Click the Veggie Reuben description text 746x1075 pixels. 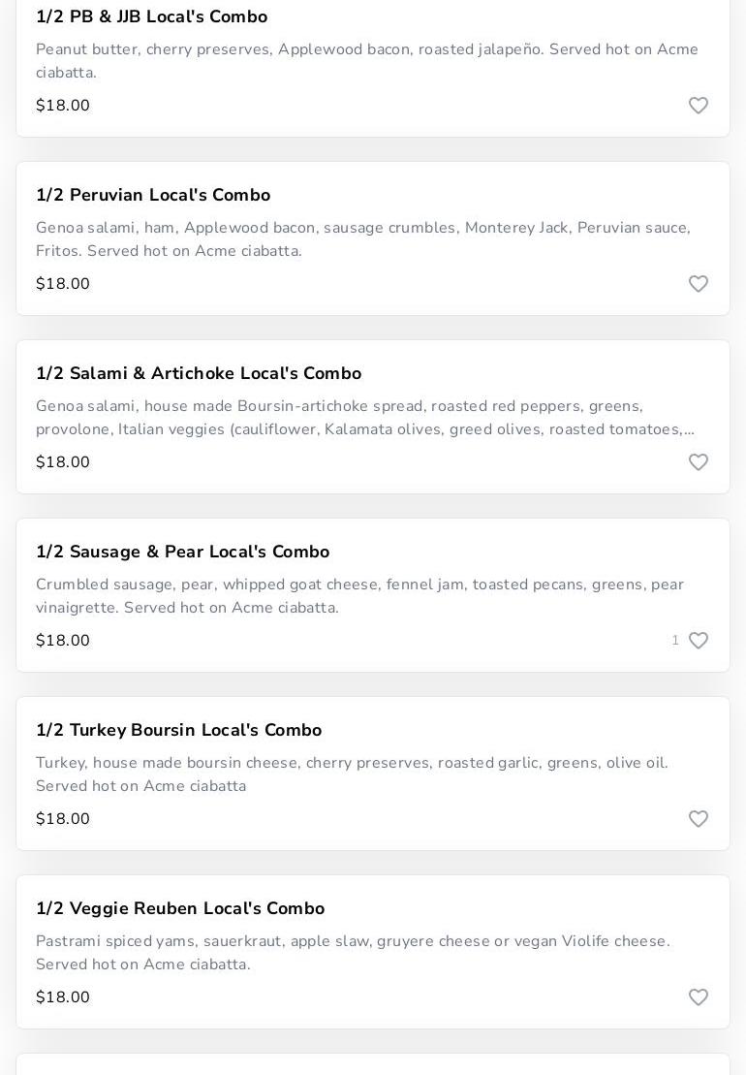[x=353, y=953]
